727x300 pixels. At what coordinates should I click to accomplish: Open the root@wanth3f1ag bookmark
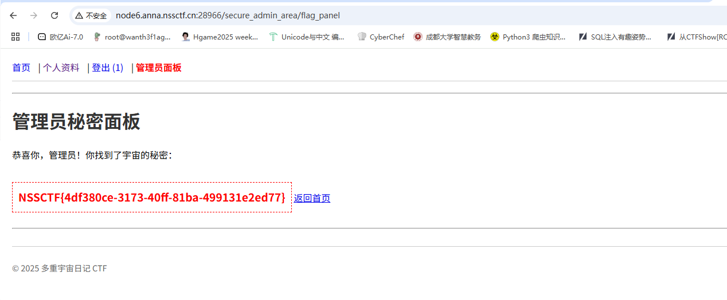coord(132,37)
